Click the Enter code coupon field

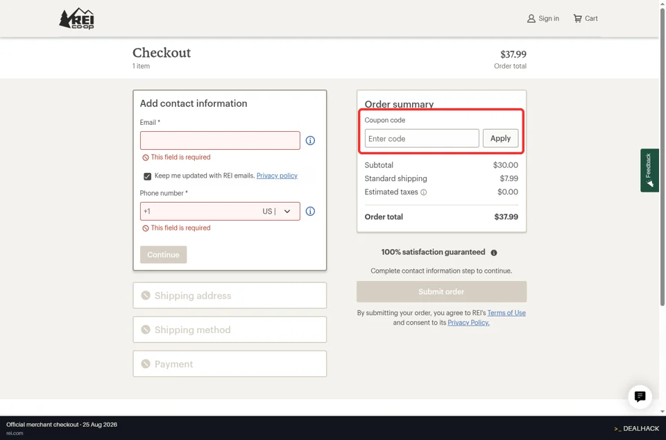point(422,139)
